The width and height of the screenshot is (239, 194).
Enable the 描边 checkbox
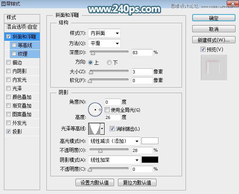click(x=8, y=62)
